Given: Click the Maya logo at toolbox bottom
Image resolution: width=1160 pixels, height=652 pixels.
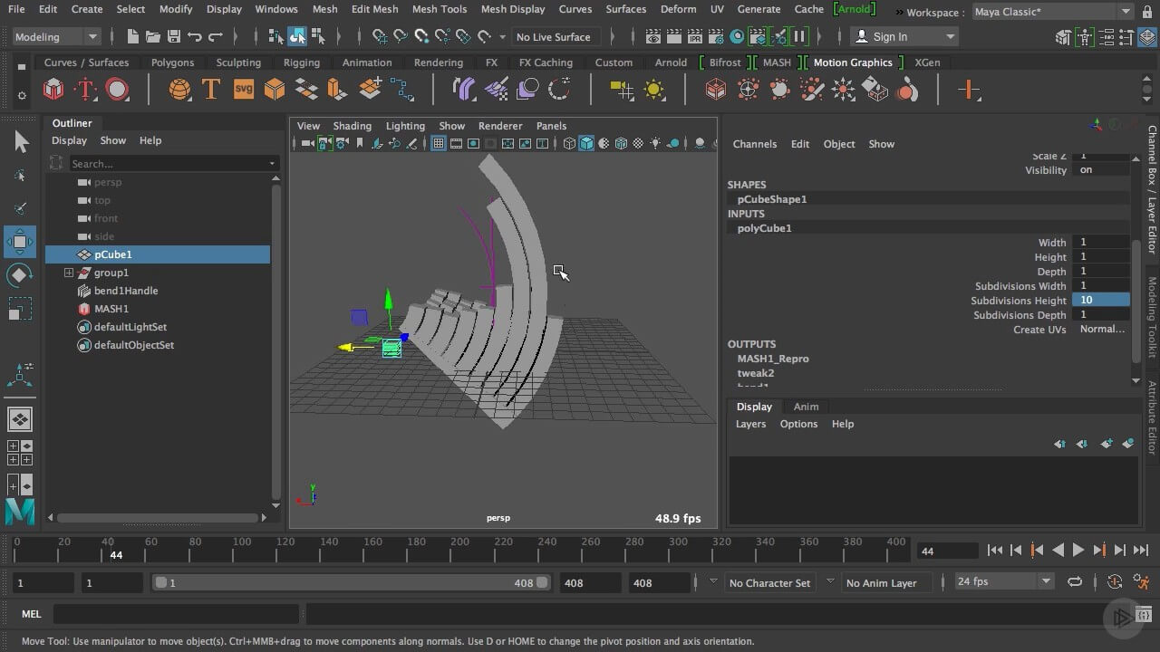Looking at the screenshot, I should coord(20,512).
